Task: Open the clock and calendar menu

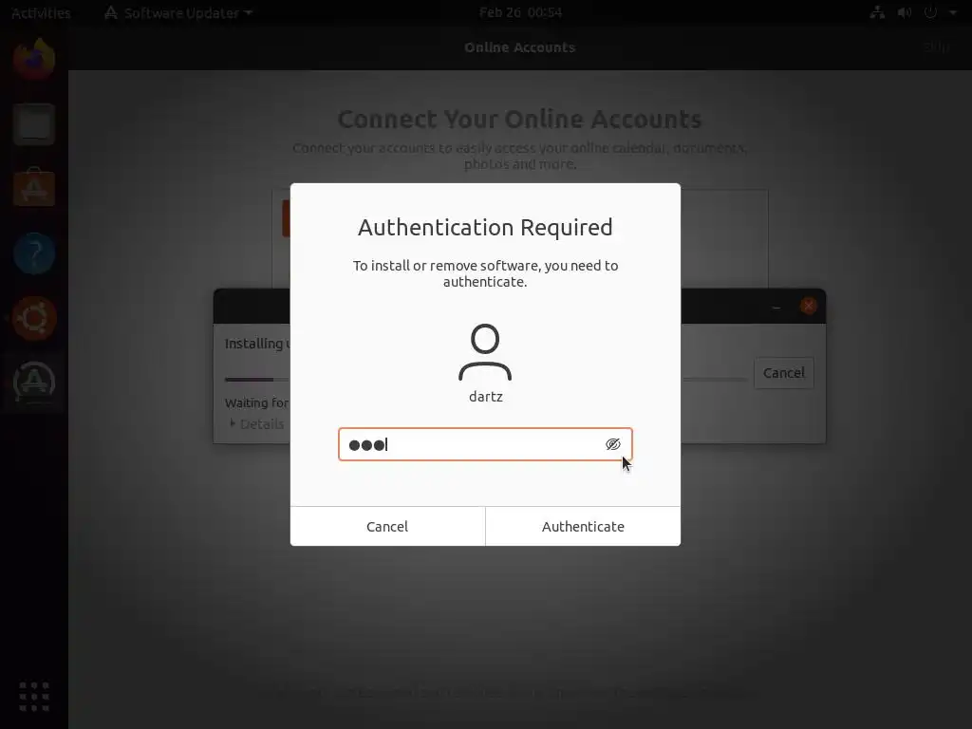Action: (x=520, y=12)
